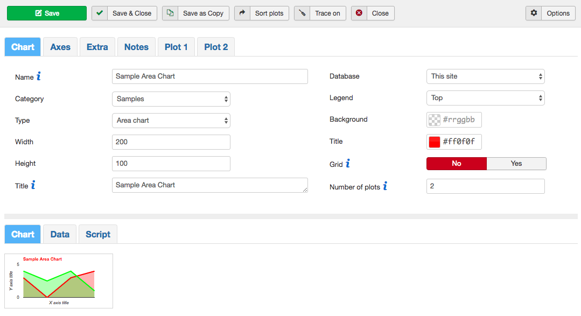Viewport: 581px width, 316px height.
Task: Set Grid toggle to No
Action: pyautogui.click(x=457, y=164)
